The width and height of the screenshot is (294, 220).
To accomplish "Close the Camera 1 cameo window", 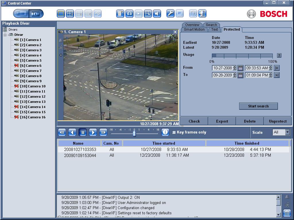I will point(175,32).
